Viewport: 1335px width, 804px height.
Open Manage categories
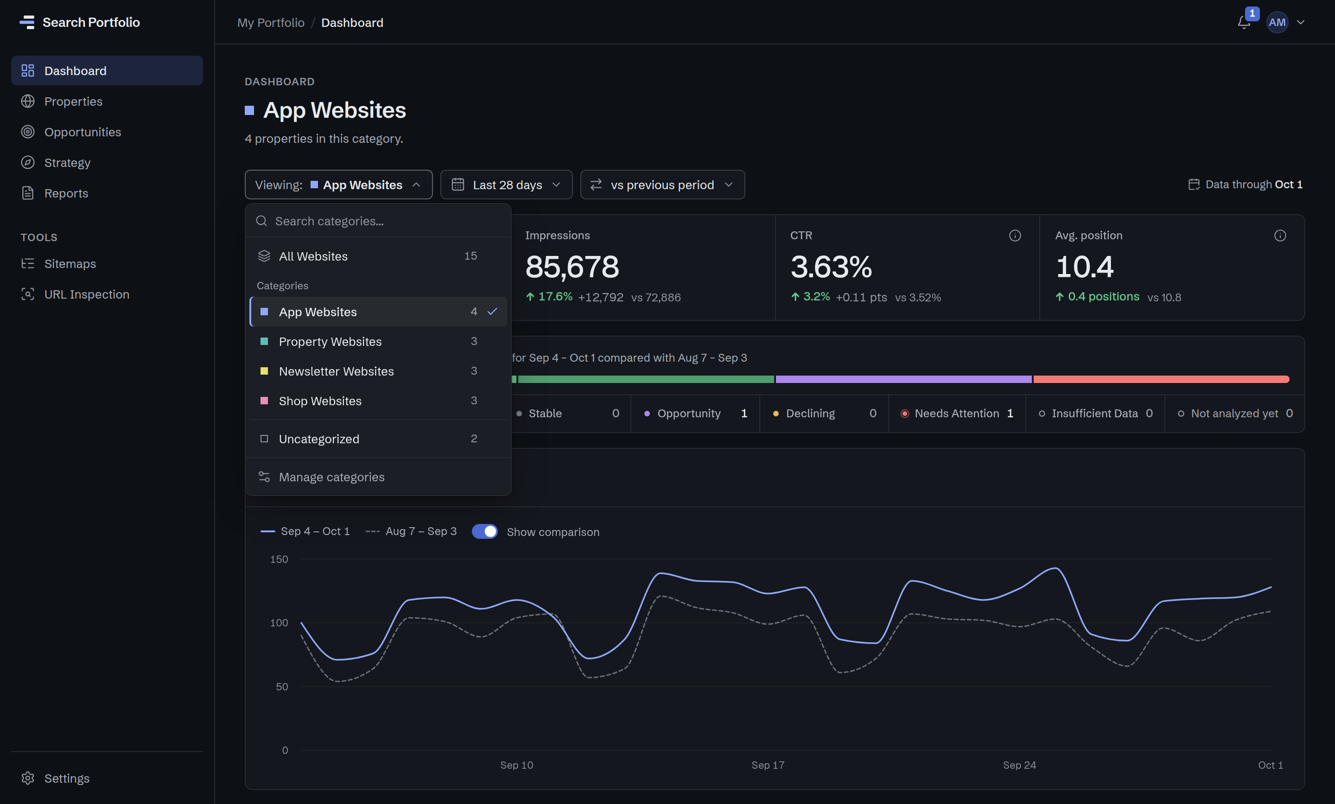tap(378, 477)
